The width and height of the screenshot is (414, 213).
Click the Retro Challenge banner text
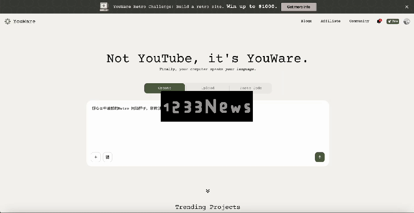[x=195, y=7]
